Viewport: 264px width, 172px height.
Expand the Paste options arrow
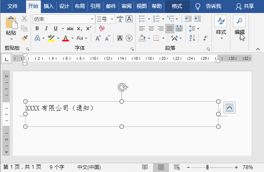coord(11,39)
